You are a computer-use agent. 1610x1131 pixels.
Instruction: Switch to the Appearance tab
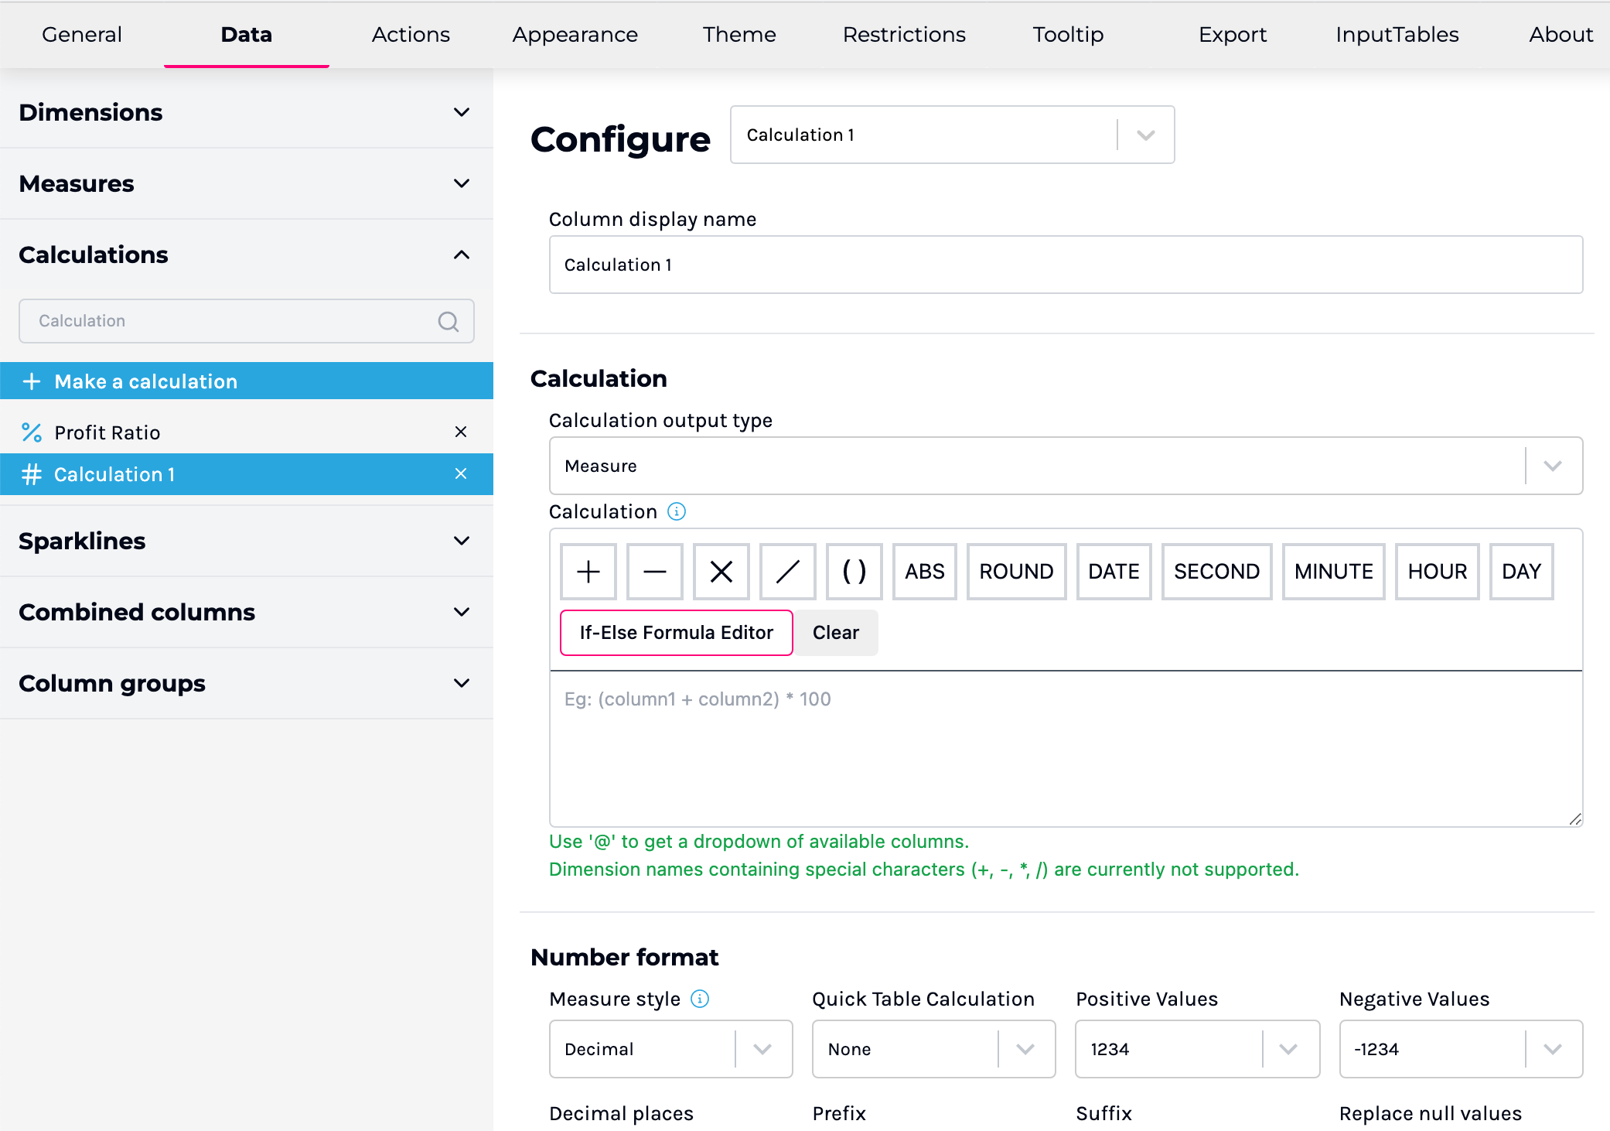coord(575,35)
